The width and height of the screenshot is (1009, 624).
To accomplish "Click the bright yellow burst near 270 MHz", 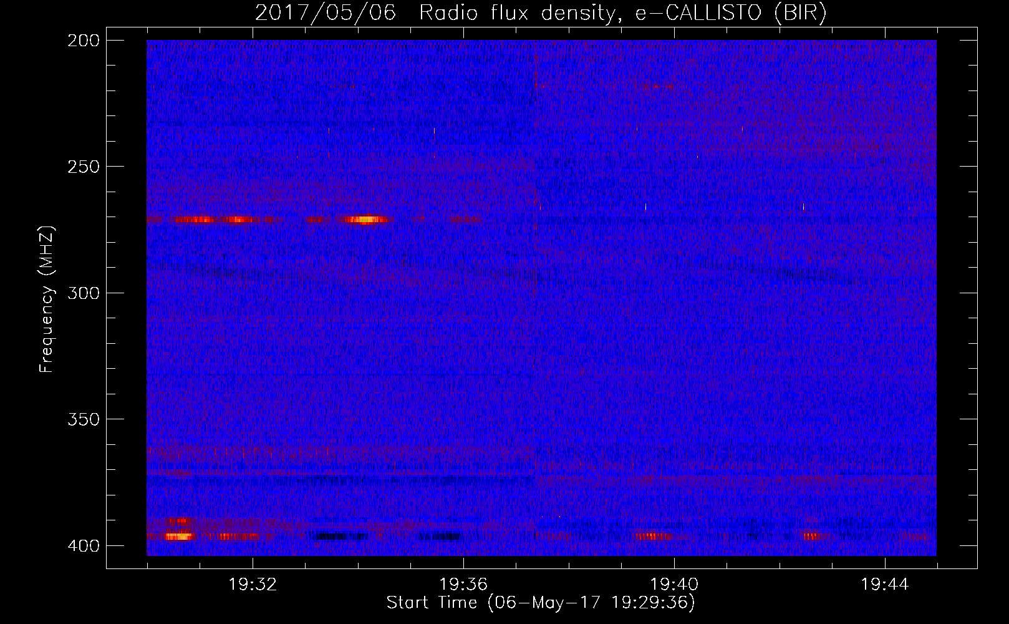I will point(365,219).
